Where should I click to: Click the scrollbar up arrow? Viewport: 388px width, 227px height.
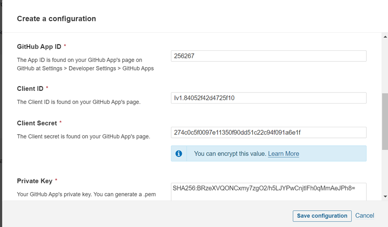[385, 37]
